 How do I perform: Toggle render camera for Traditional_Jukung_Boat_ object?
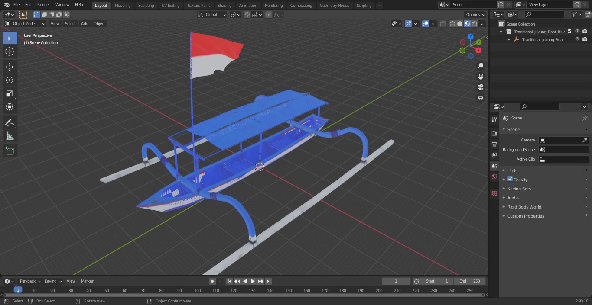pyautogui.click(x=585, y=39)
